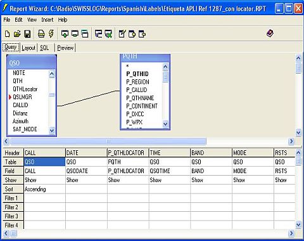This screenshot has width=304, height=241.
Task: Click diagram pane vertical scroll down arrow
Action: pyautogui.click(x=298, y=133)
